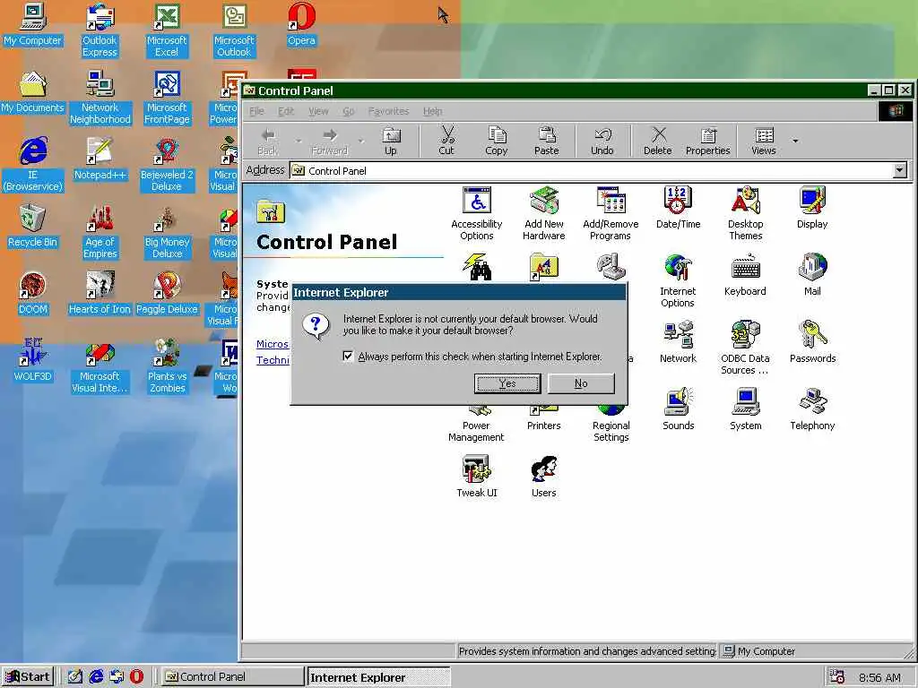This screenshot has width=918, height=688.
Task: Click Show Desktop quick launch icon
Action: coord(75,677)
